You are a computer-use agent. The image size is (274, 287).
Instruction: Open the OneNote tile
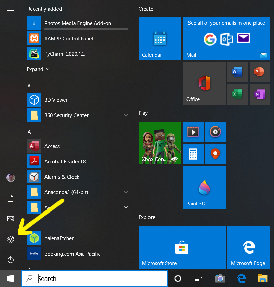coord(260,94)
